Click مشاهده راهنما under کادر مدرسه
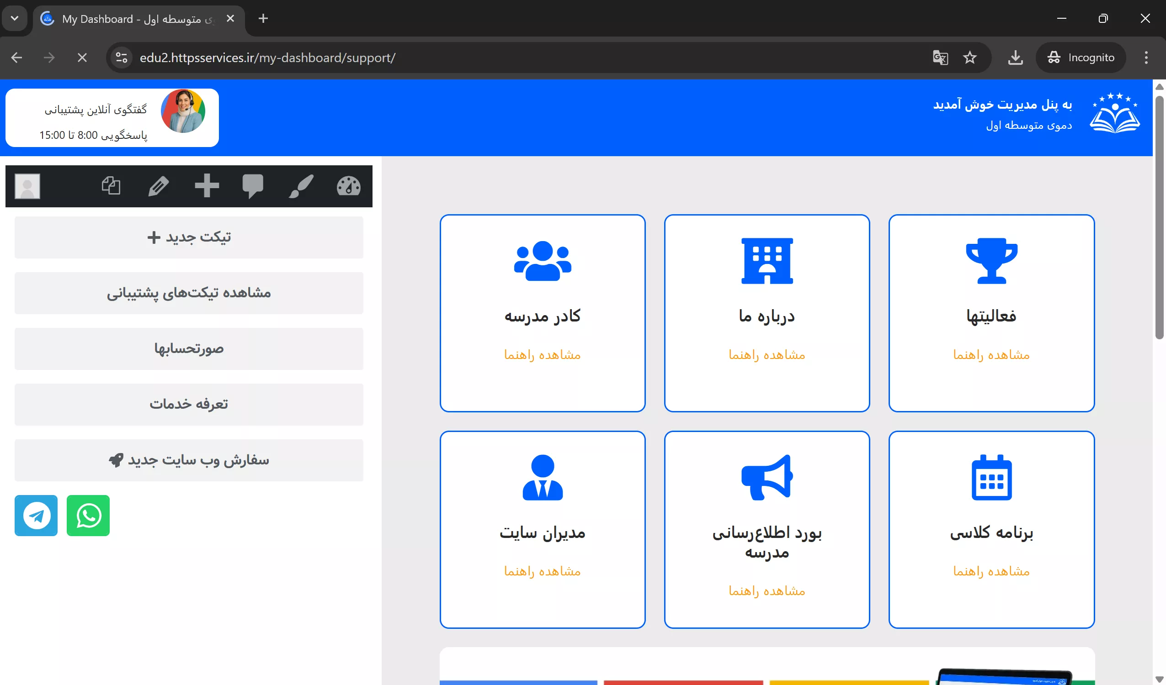 [x=542, y=355]
